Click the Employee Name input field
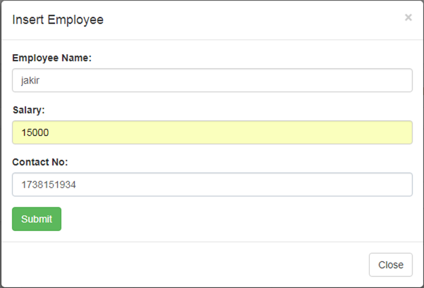This screenshot has width=424, height=288. click(212, 81)
